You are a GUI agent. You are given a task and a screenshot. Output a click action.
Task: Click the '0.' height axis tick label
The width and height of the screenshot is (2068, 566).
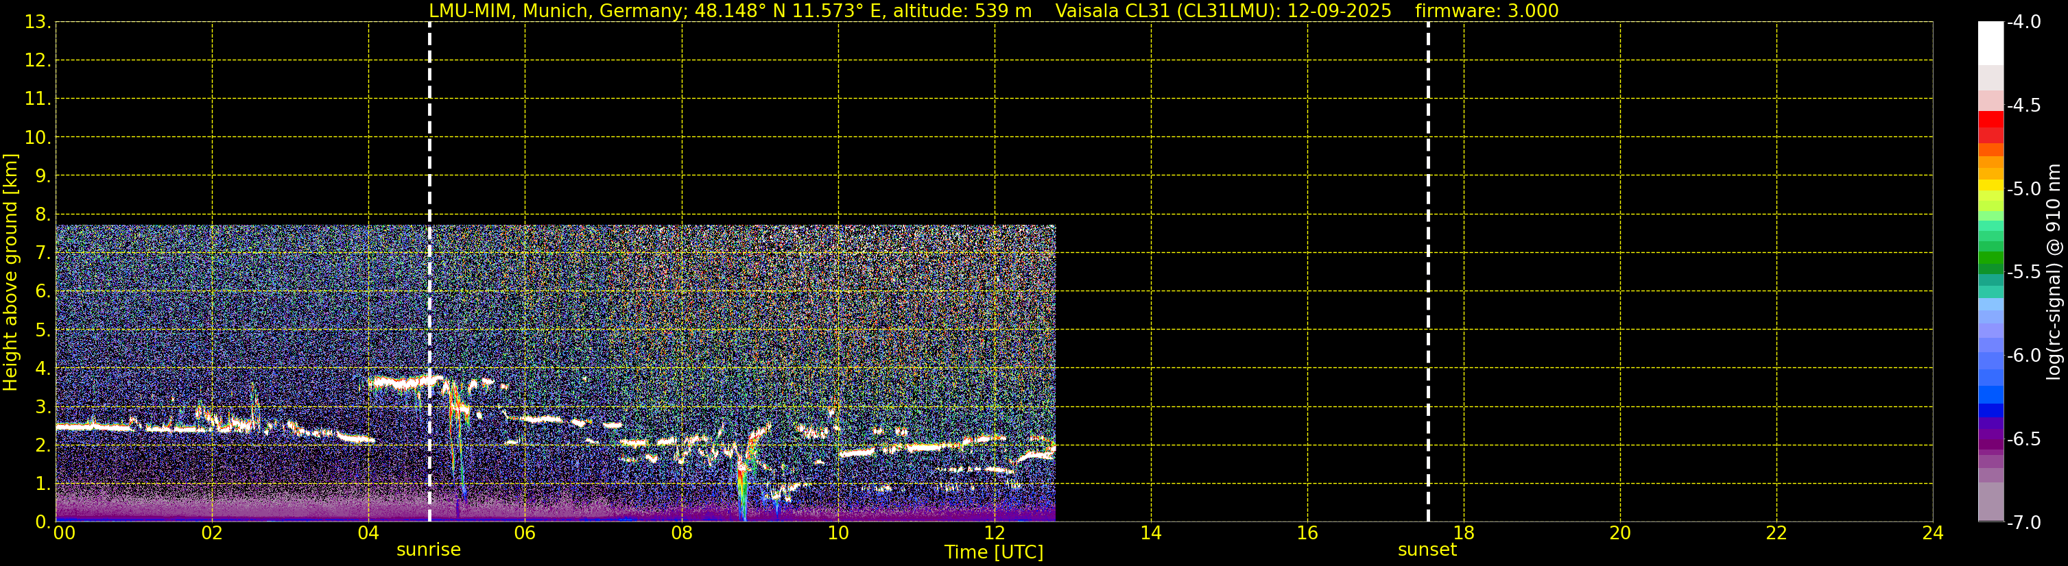click(43, 522)
